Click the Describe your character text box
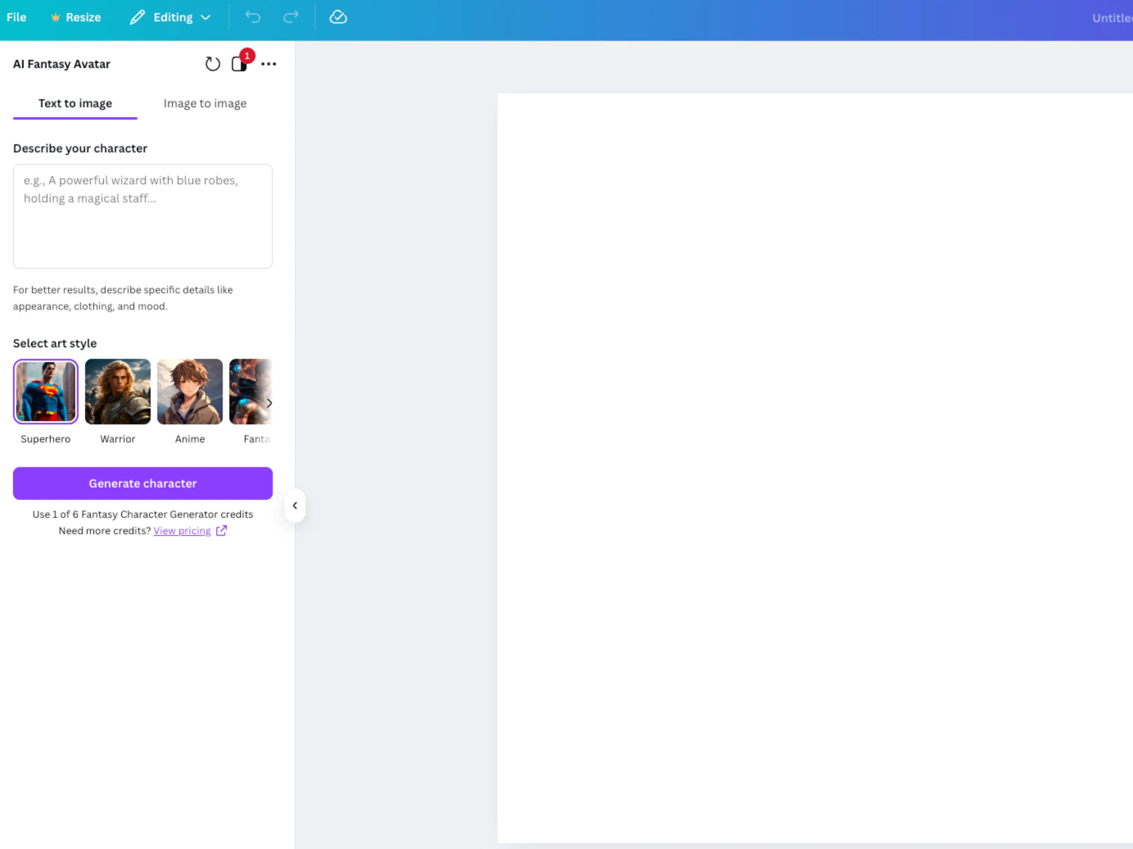This screenshot has height=849, width=1133. click(143, 216)
